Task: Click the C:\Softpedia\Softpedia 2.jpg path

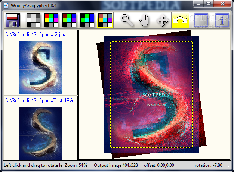Action: [35, 35]
